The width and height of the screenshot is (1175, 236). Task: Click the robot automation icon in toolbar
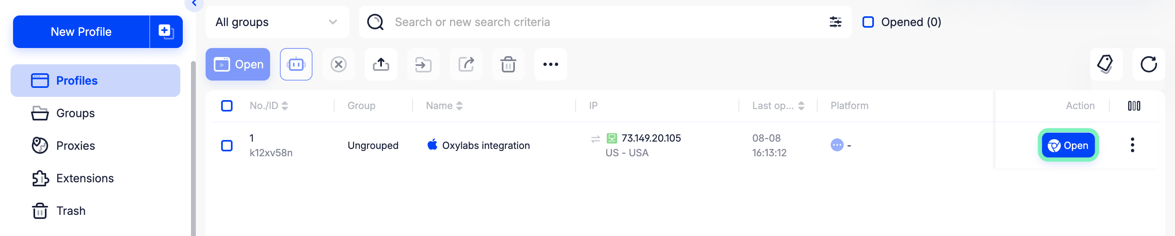tap(295, 65)
